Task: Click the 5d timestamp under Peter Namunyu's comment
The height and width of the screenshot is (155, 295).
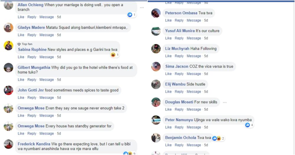Action: [206, 127]
